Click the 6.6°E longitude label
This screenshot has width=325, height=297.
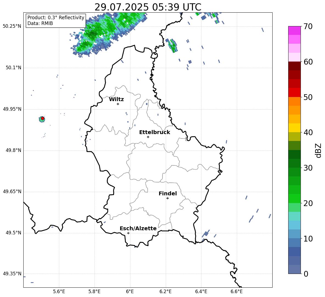237,292
